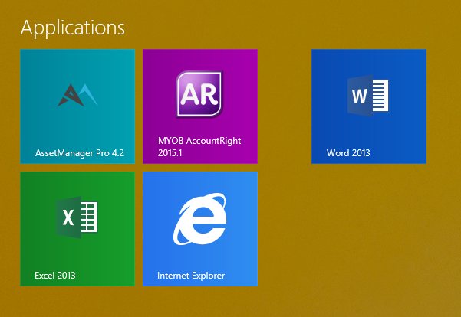Viewport: 461px width, 317px height.
Task: Click the purple AR AccountRight icon
Action: pos(199,94)
